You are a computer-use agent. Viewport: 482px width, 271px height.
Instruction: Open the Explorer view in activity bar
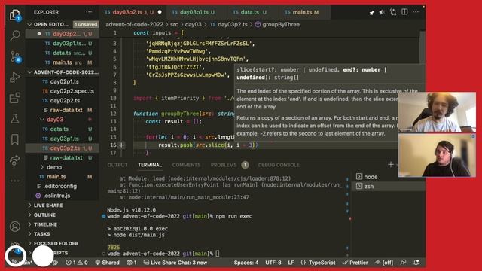pos(14,15)
